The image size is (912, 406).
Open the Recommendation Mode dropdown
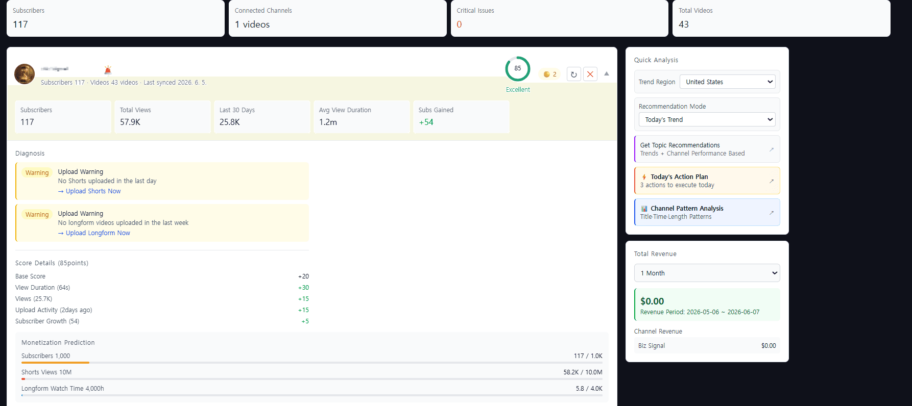pyautogui.click(x=707, y=119)
